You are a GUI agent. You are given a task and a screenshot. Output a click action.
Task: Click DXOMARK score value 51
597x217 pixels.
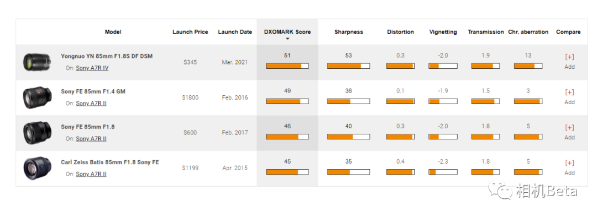287,56
